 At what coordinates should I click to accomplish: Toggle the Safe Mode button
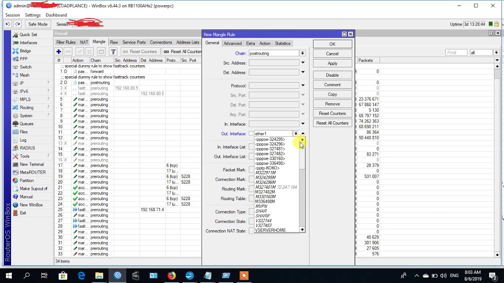38,24
